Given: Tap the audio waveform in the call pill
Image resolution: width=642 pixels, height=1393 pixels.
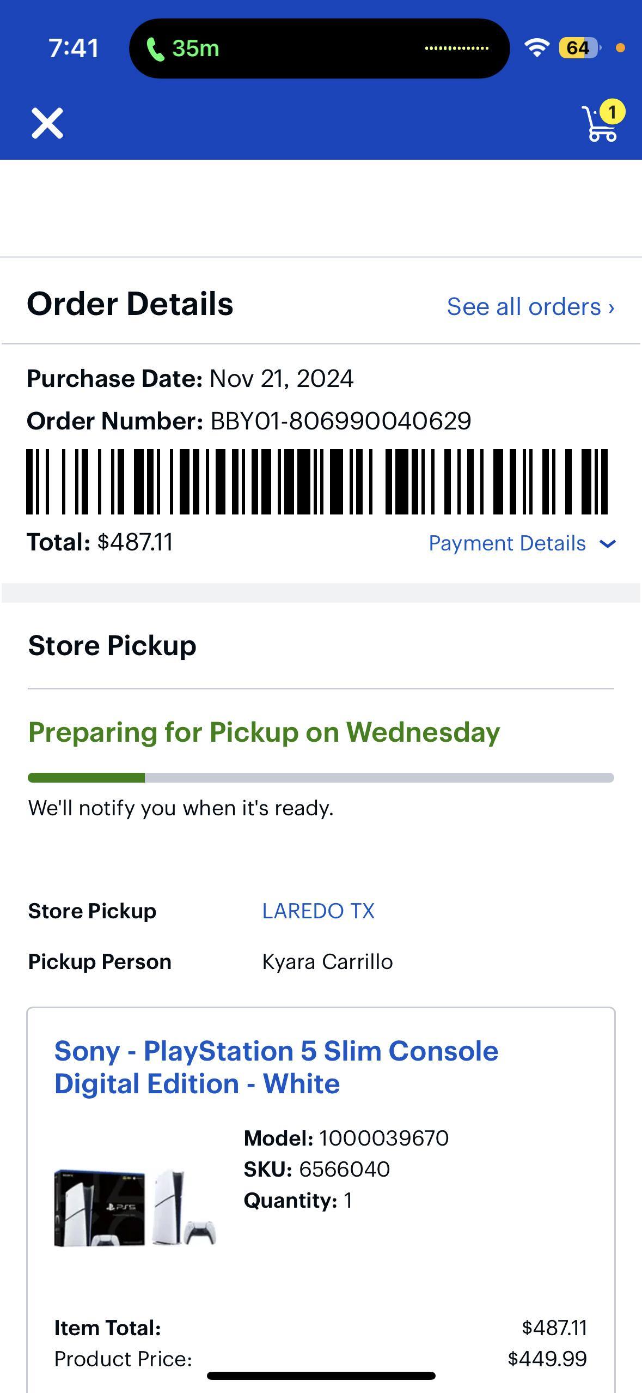Looking at the screenshot, I should (x=456, y=49).
